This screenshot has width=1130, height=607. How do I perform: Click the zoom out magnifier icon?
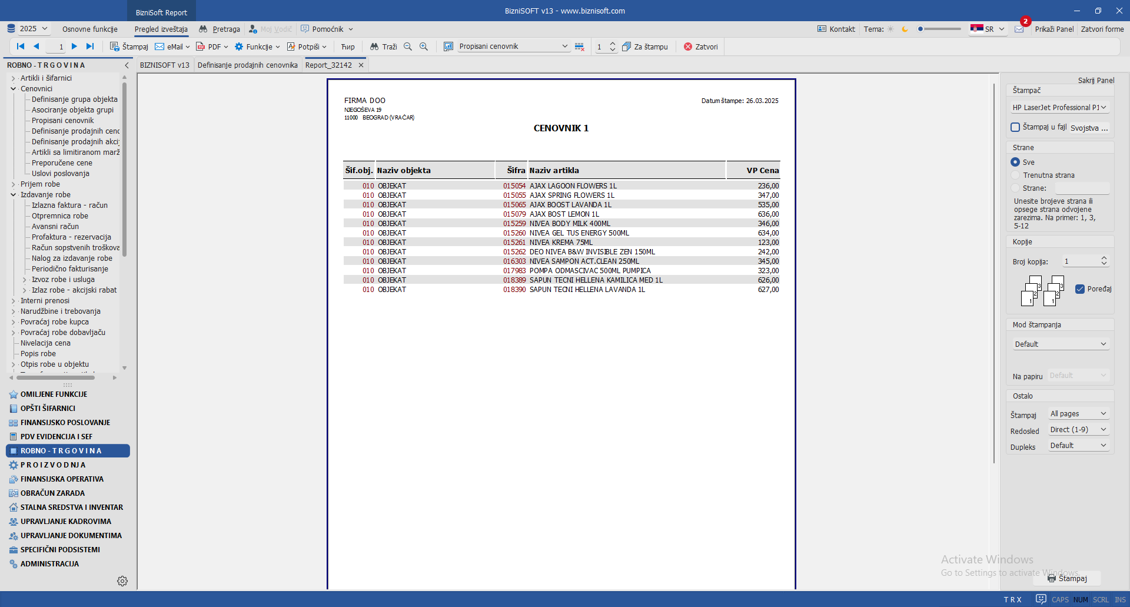click(x=408, y=47)
